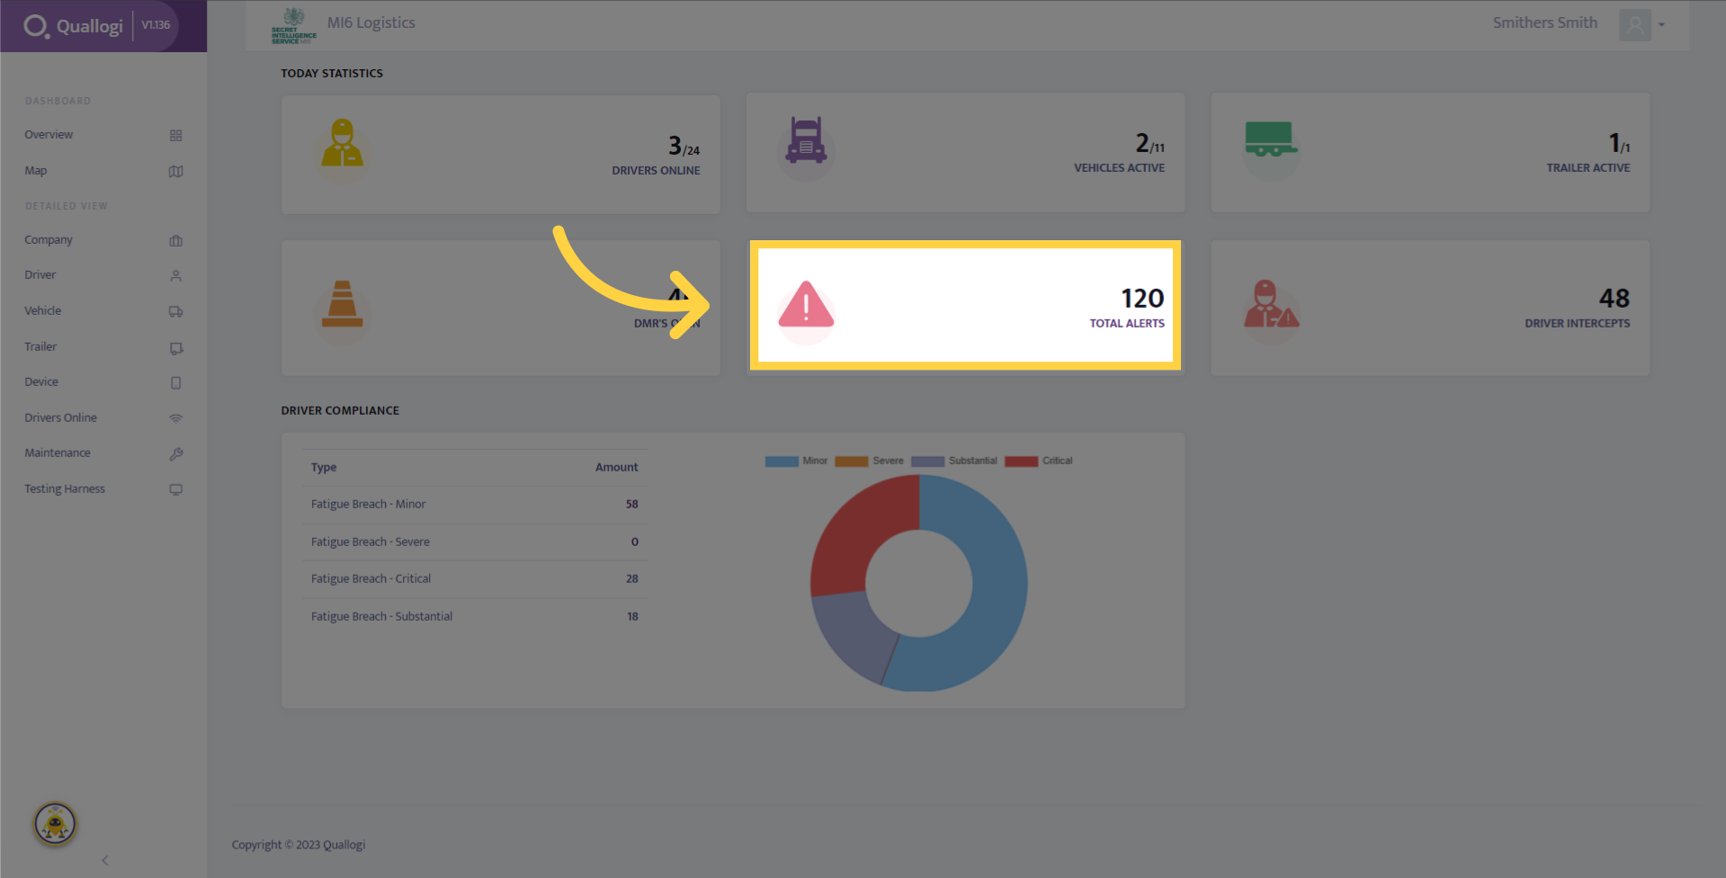Click Testing Harness monitor icon
Screen dimensions: 1726x878
coord(175,489)
